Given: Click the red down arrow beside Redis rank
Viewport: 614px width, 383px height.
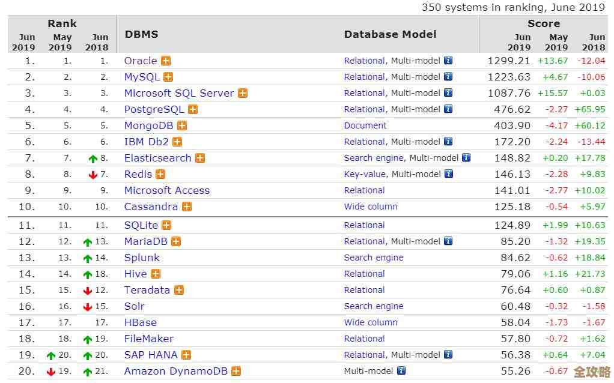Looking at the screenshot, I should pyautogui.click(x=93, y=174).
